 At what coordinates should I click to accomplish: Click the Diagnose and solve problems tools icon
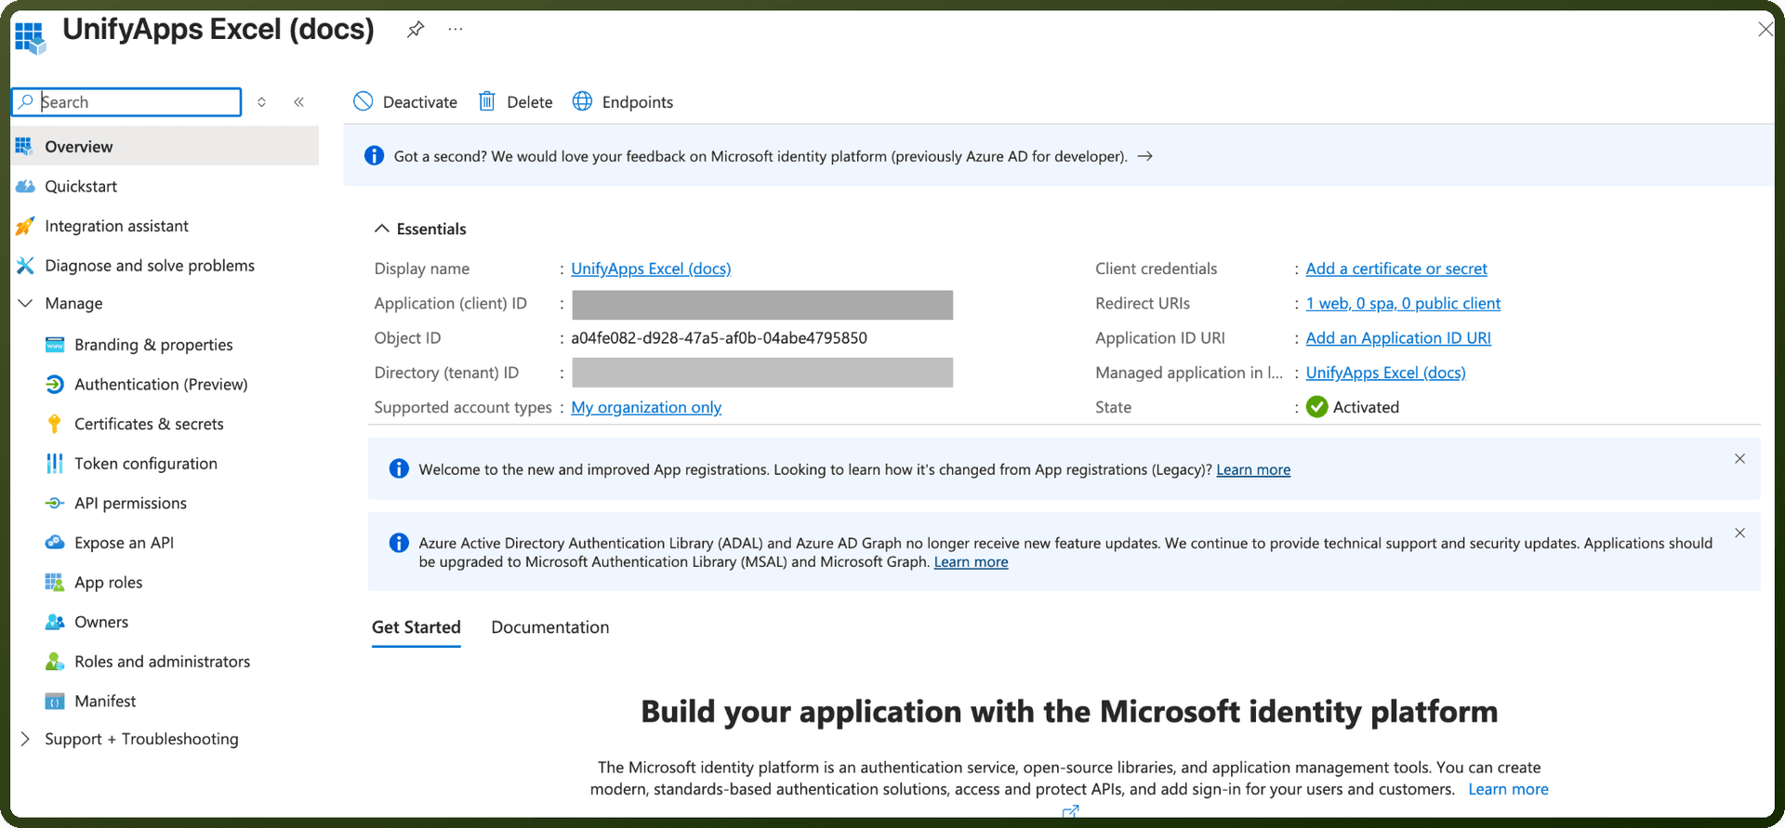(x=26, y=266)
